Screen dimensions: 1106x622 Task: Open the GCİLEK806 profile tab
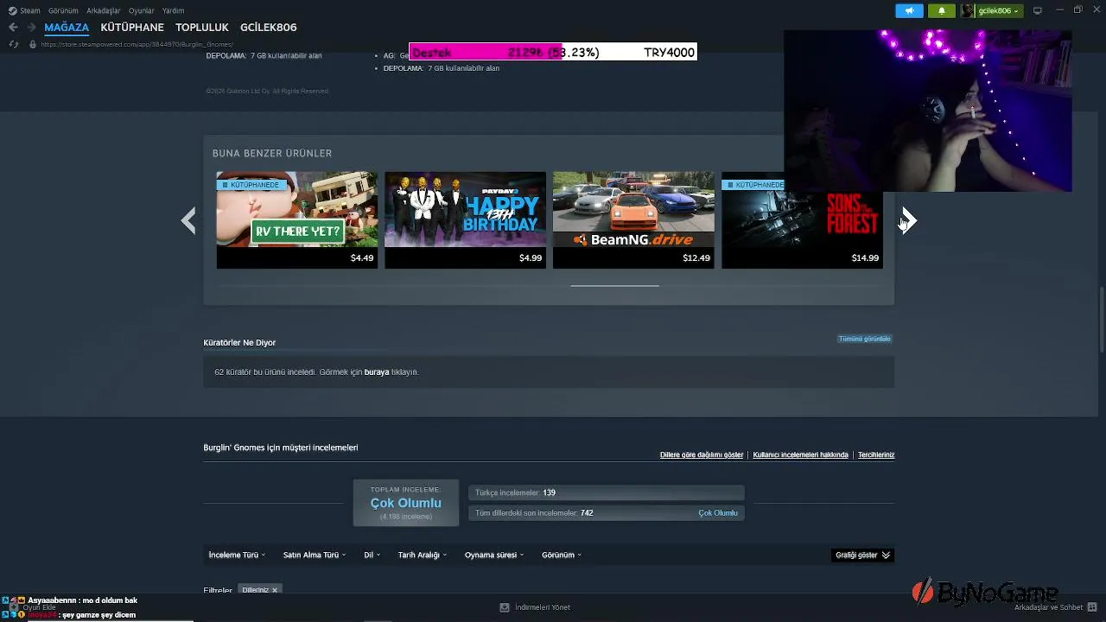269,28
